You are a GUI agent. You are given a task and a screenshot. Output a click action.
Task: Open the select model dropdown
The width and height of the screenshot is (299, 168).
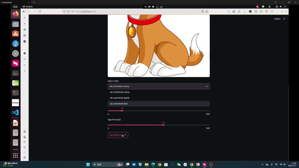point(159,86)
